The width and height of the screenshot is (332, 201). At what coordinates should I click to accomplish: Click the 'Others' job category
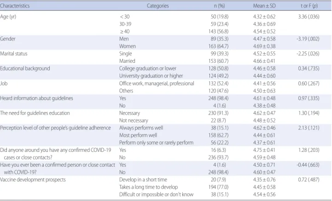[x=126, y=91]
